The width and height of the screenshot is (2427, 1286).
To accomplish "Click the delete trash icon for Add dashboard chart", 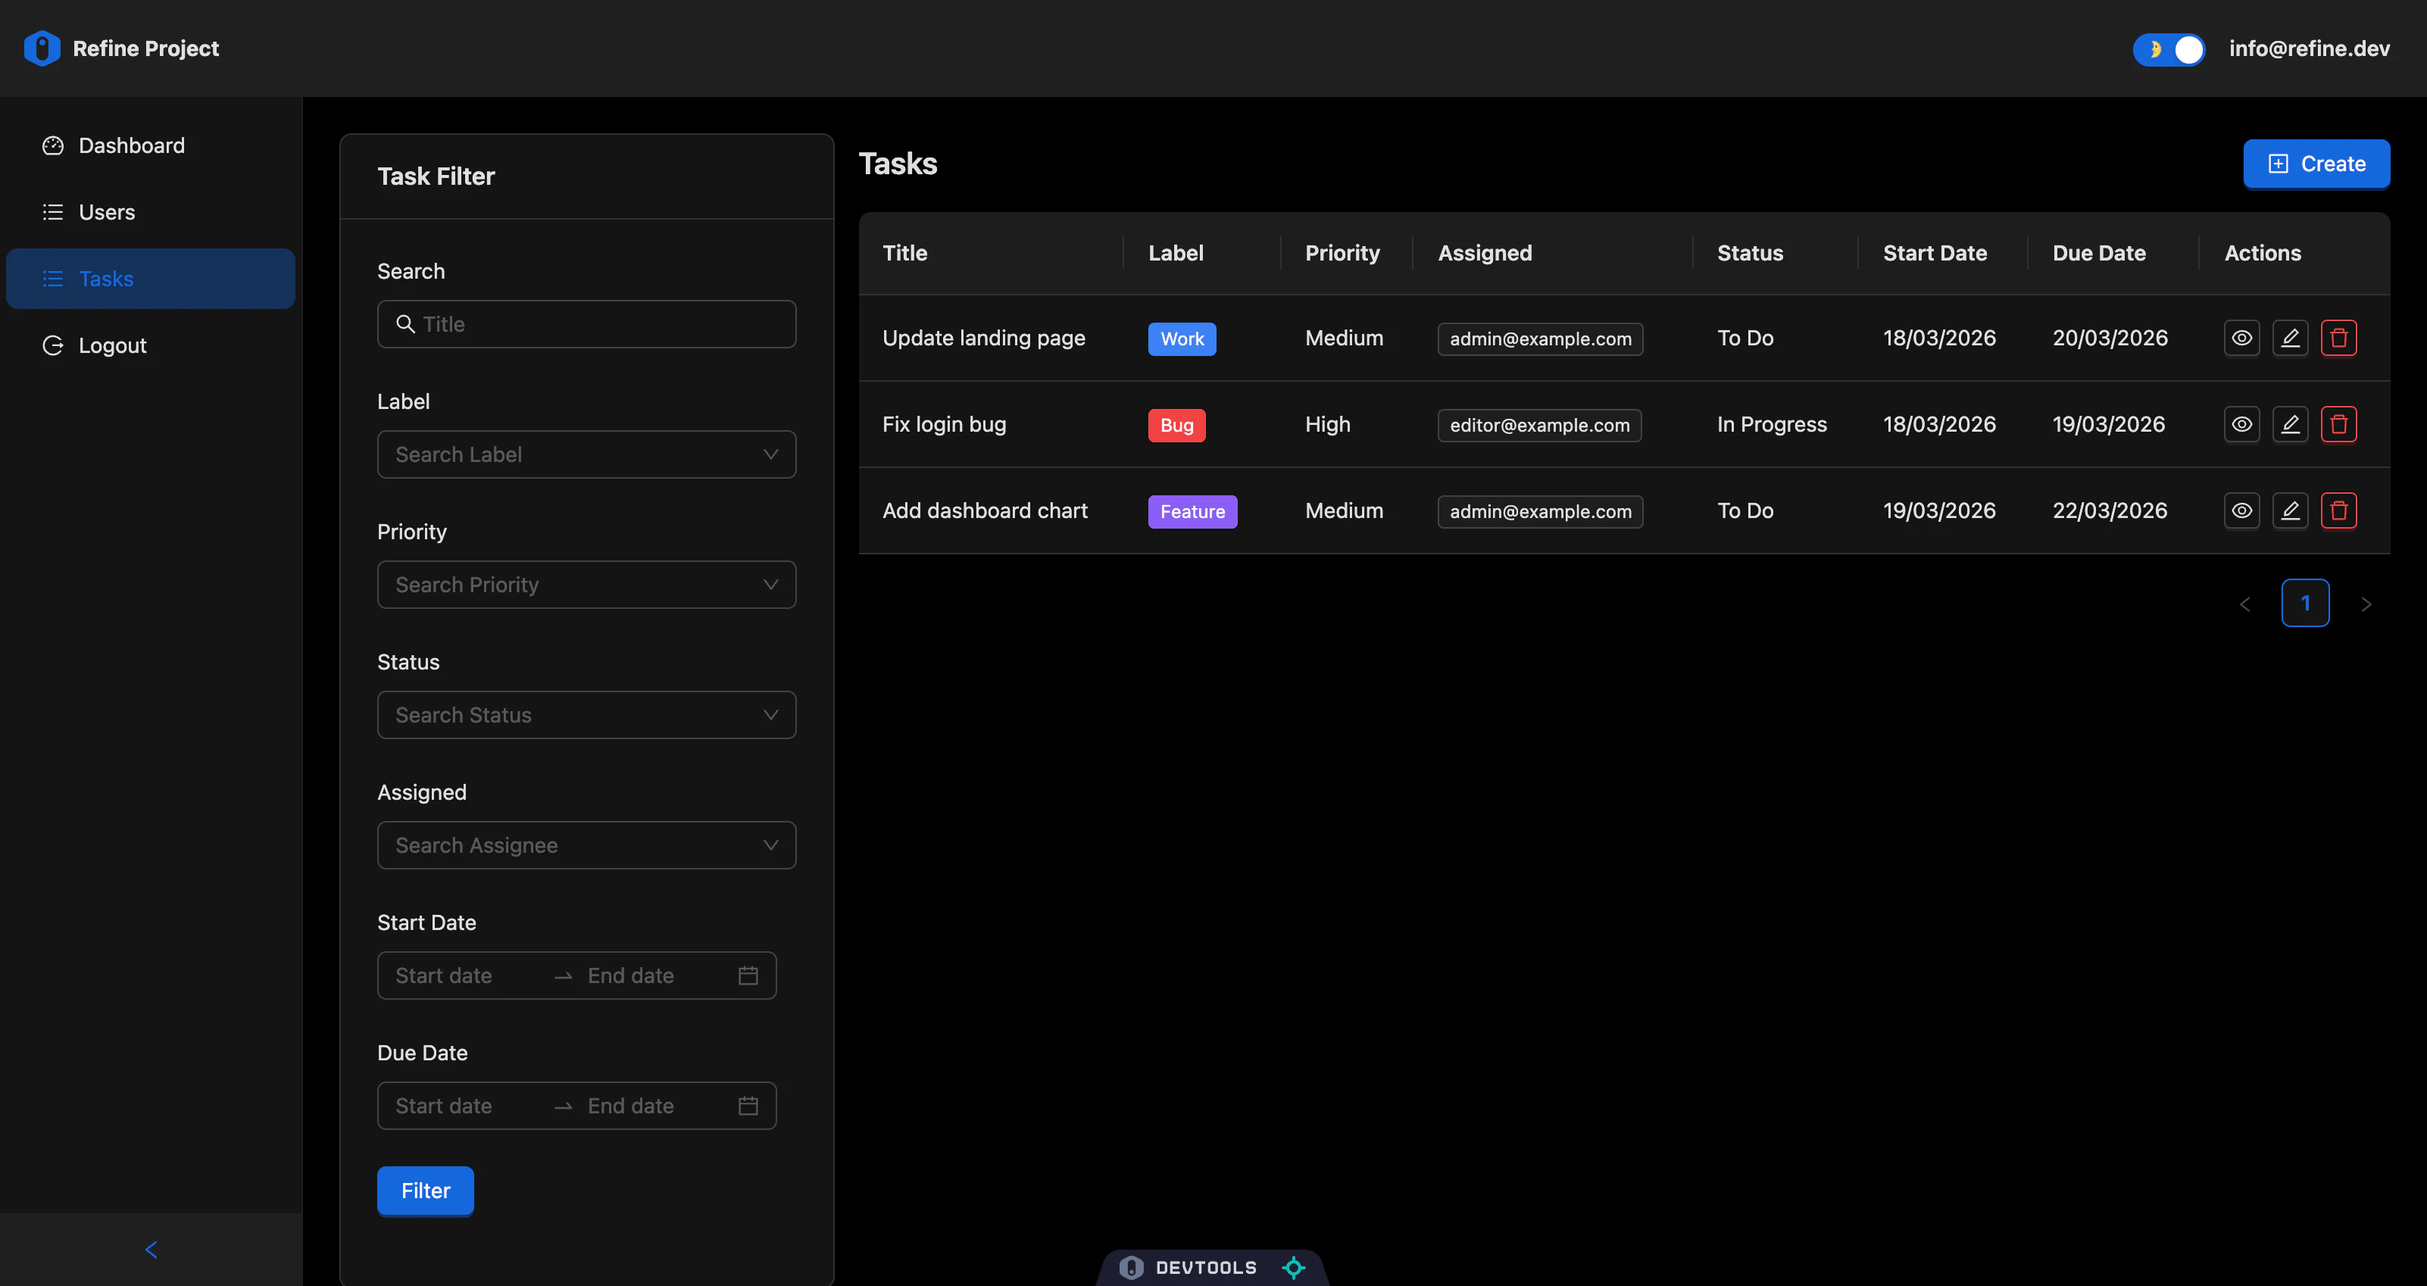I will coord(2339,510).
